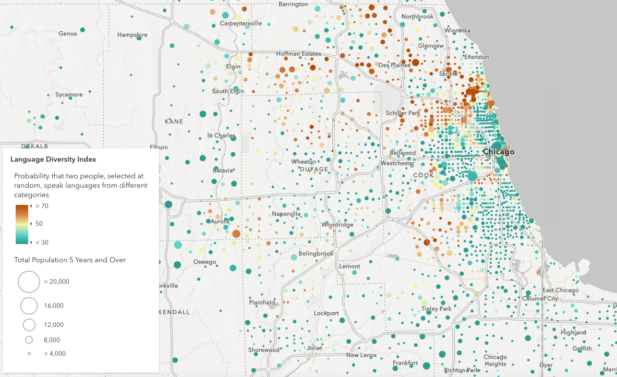Click the 'Hampshire' map label
This screenshot has height=377, width=617.
pos(132,34)
